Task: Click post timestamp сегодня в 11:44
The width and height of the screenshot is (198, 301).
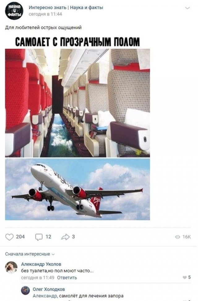Action: click(45, 14)
